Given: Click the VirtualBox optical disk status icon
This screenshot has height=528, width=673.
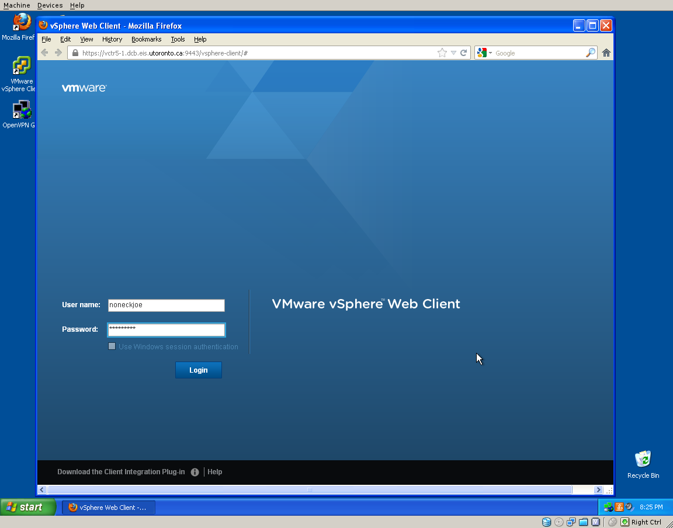Looking at the screenshot, I should tap(559, 522).
